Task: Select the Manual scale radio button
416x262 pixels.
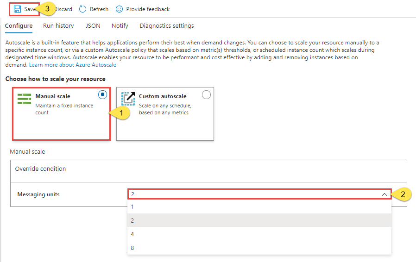Action: click(x=102, y=95)
